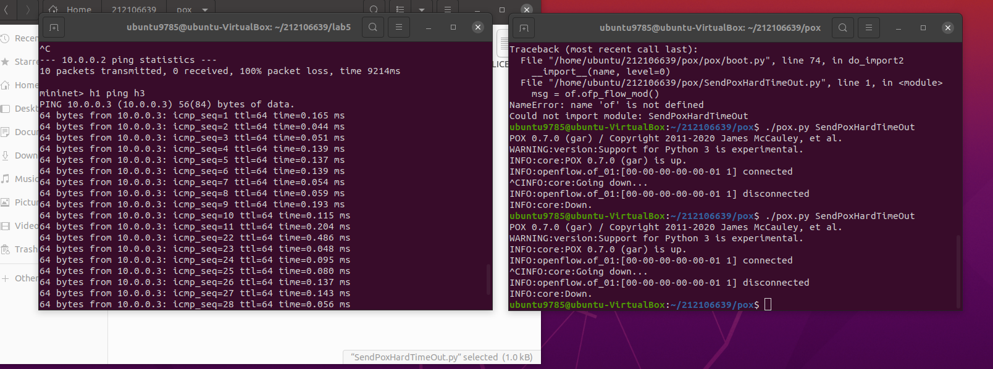Open the lab5 terminal hamburger menu

click(399, 27)
